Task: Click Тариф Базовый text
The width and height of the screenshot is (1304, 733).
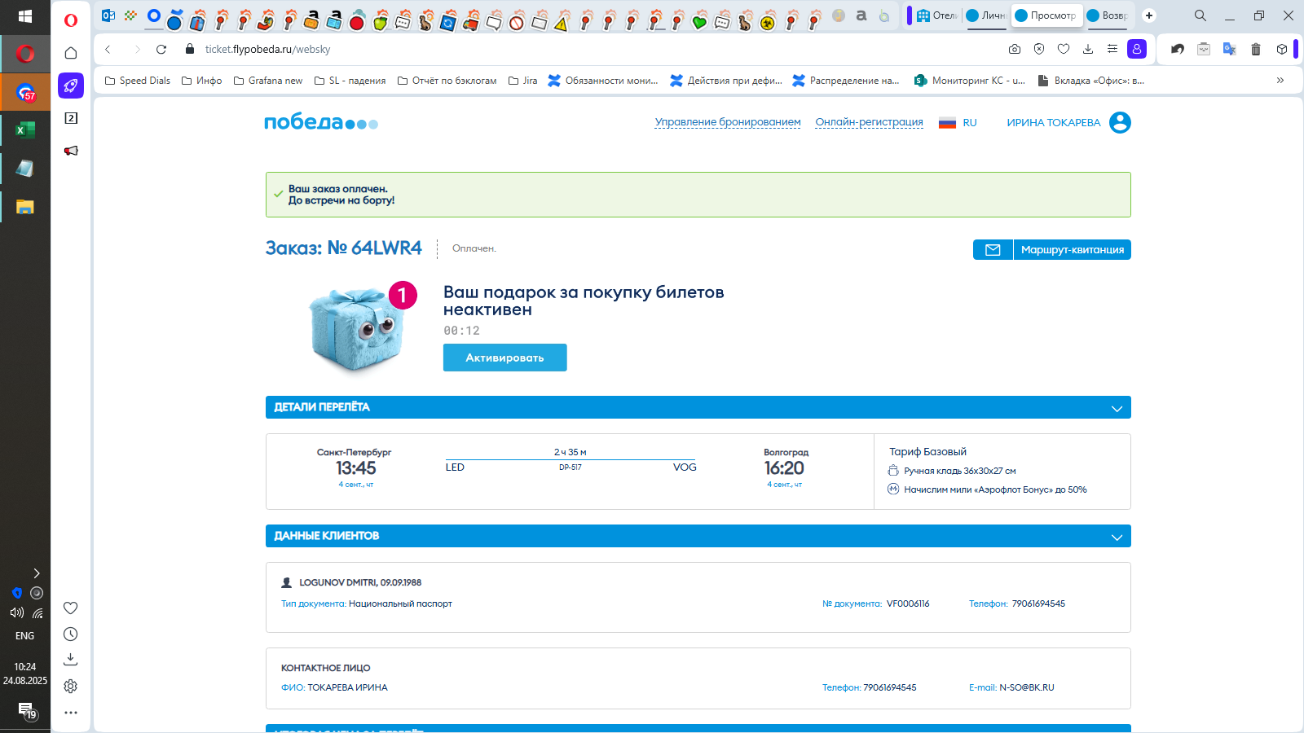Action: [x=927, y=452]
